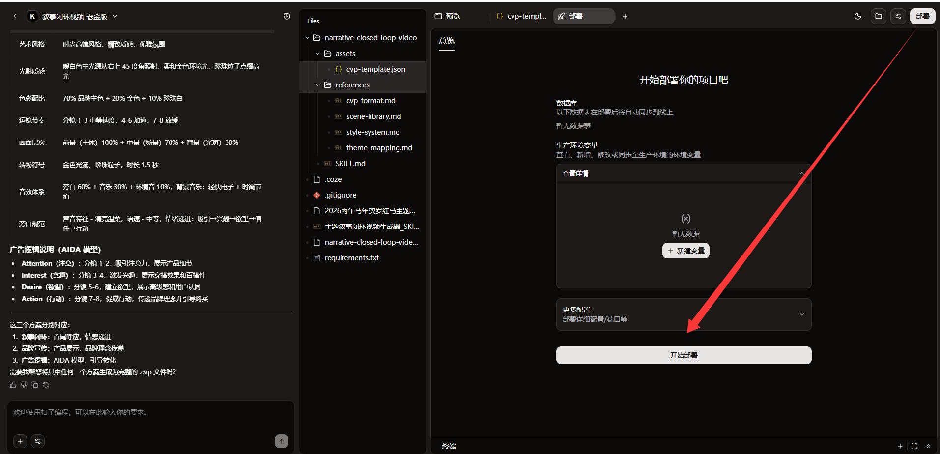Add attachment with plus button in chat
This screenshot has height=454, width=940.
20,441
